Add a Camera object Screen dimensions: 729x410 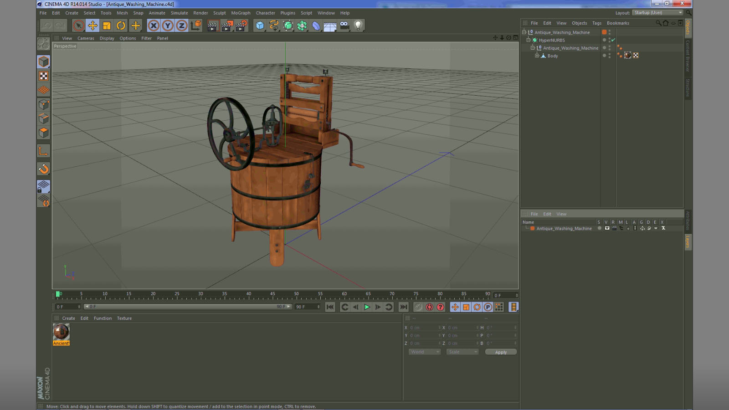[x=344, y=26]
